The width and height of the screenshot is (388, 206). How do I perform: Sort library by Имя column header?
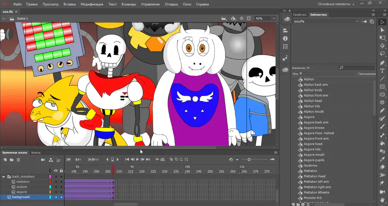coord(297,74)
